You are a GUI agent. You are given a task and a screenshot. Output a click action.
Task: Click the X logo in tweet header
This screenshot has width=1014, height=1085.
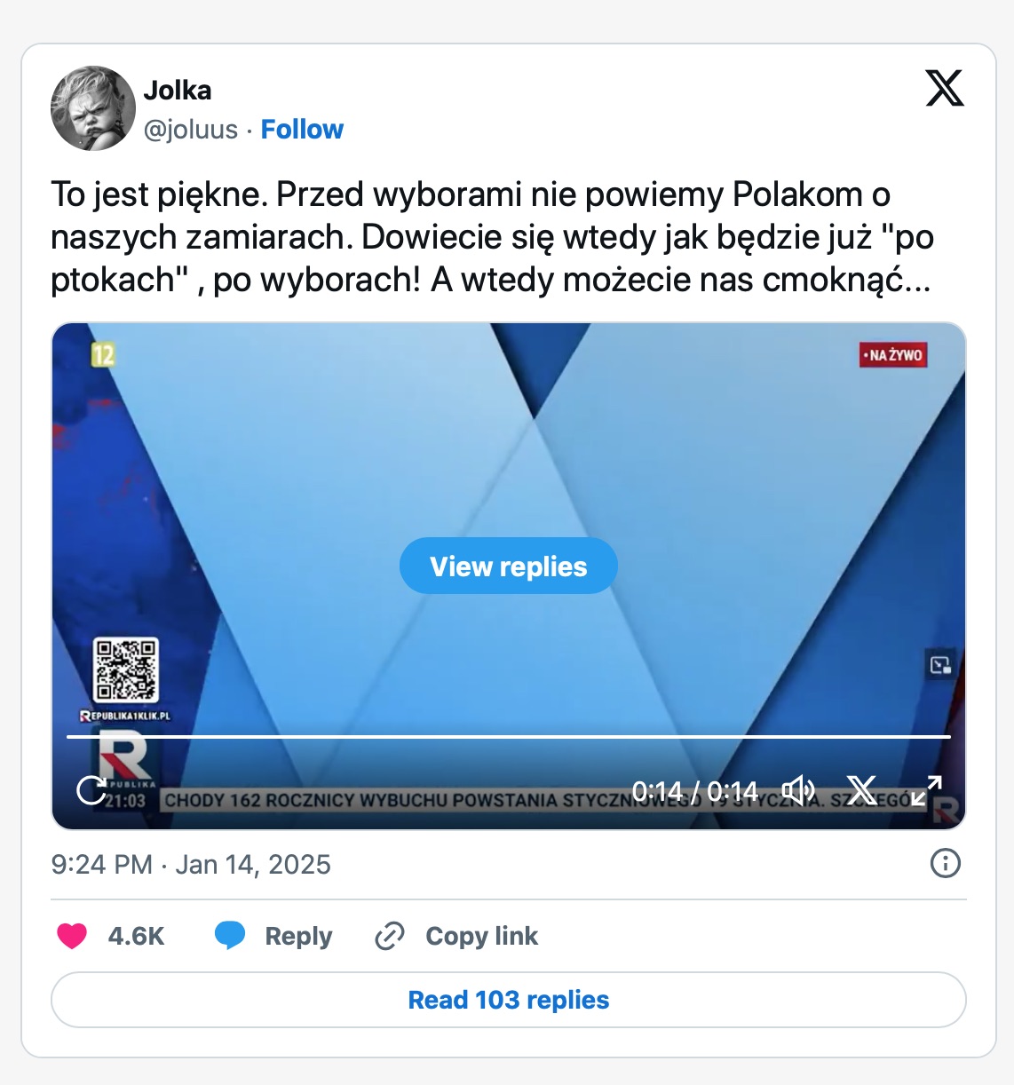945,88
